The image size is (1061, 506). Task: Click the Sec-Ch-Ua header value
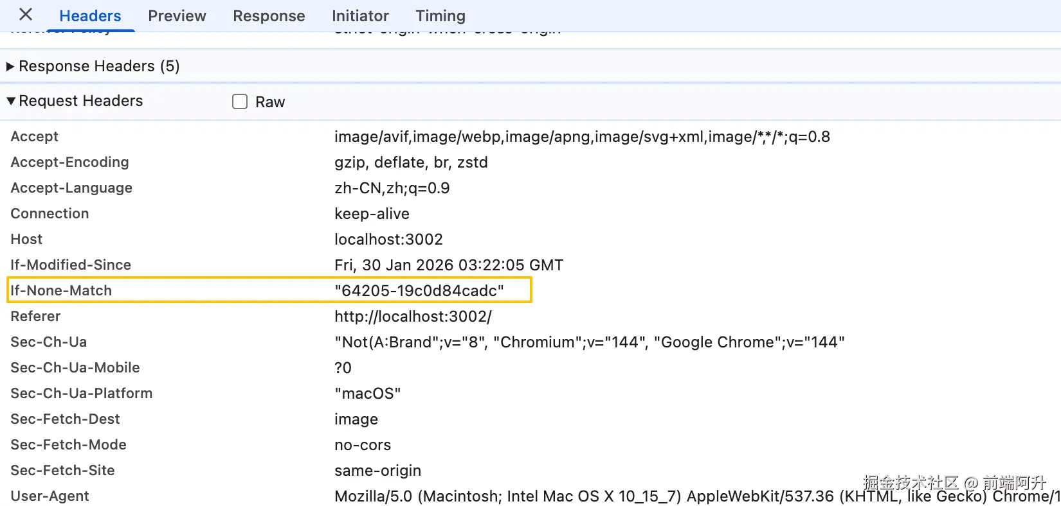(x=589, y=342)
